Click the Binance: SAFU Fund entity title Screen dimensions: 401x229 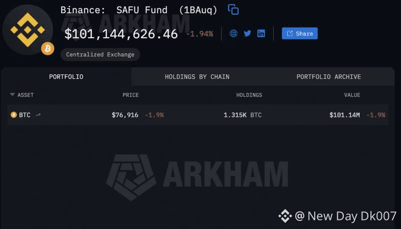click(139, 10)
